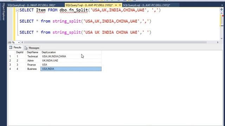Viewport: 225px width, 126px height.
Task: Close the SQLQuery7.sql tab
Action: (x=120, y=5)
